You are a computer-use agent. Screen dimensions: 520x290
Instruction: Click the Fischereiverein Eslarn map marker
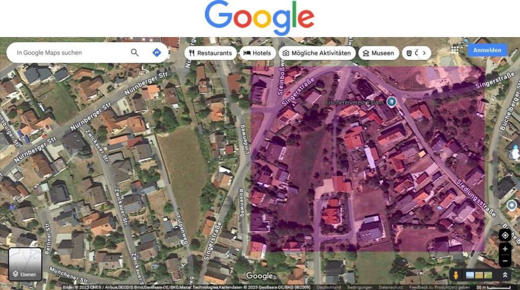392,102
